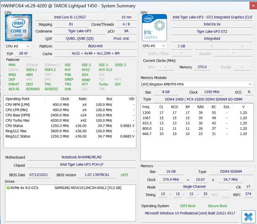Image resolution: width=257 pixels, height=224 pixels.
Task: Click the BIOS Version 1.07.13NTBCA1 field
Action: point(97,175)
